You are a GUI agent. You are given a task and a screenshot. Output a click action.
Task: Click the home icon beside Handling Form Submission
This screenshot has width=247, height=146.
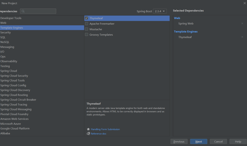(x=88, y=129)
